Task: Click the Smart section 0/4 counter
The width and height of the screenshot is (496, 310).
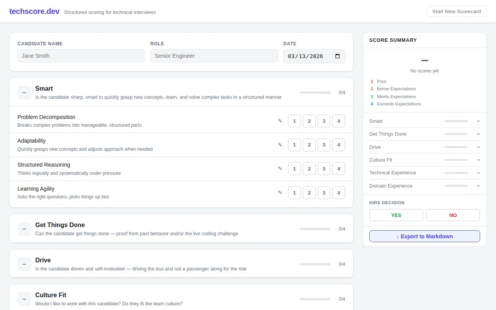Action: 342,93
